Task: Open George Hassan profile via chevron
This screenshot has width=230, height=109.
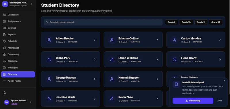Action: point(95,79)
